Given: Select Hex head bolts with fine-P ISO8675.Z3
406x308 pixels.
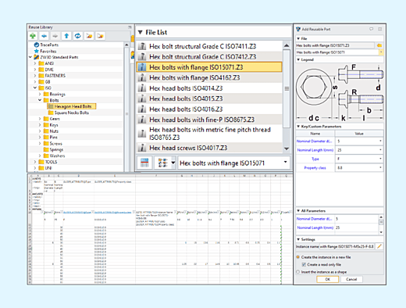Looking at the screenshot, I should [209, 120].
